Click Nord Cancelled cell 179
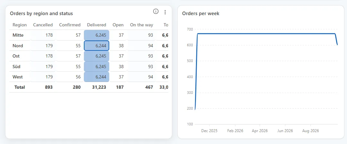 point(43,46)
